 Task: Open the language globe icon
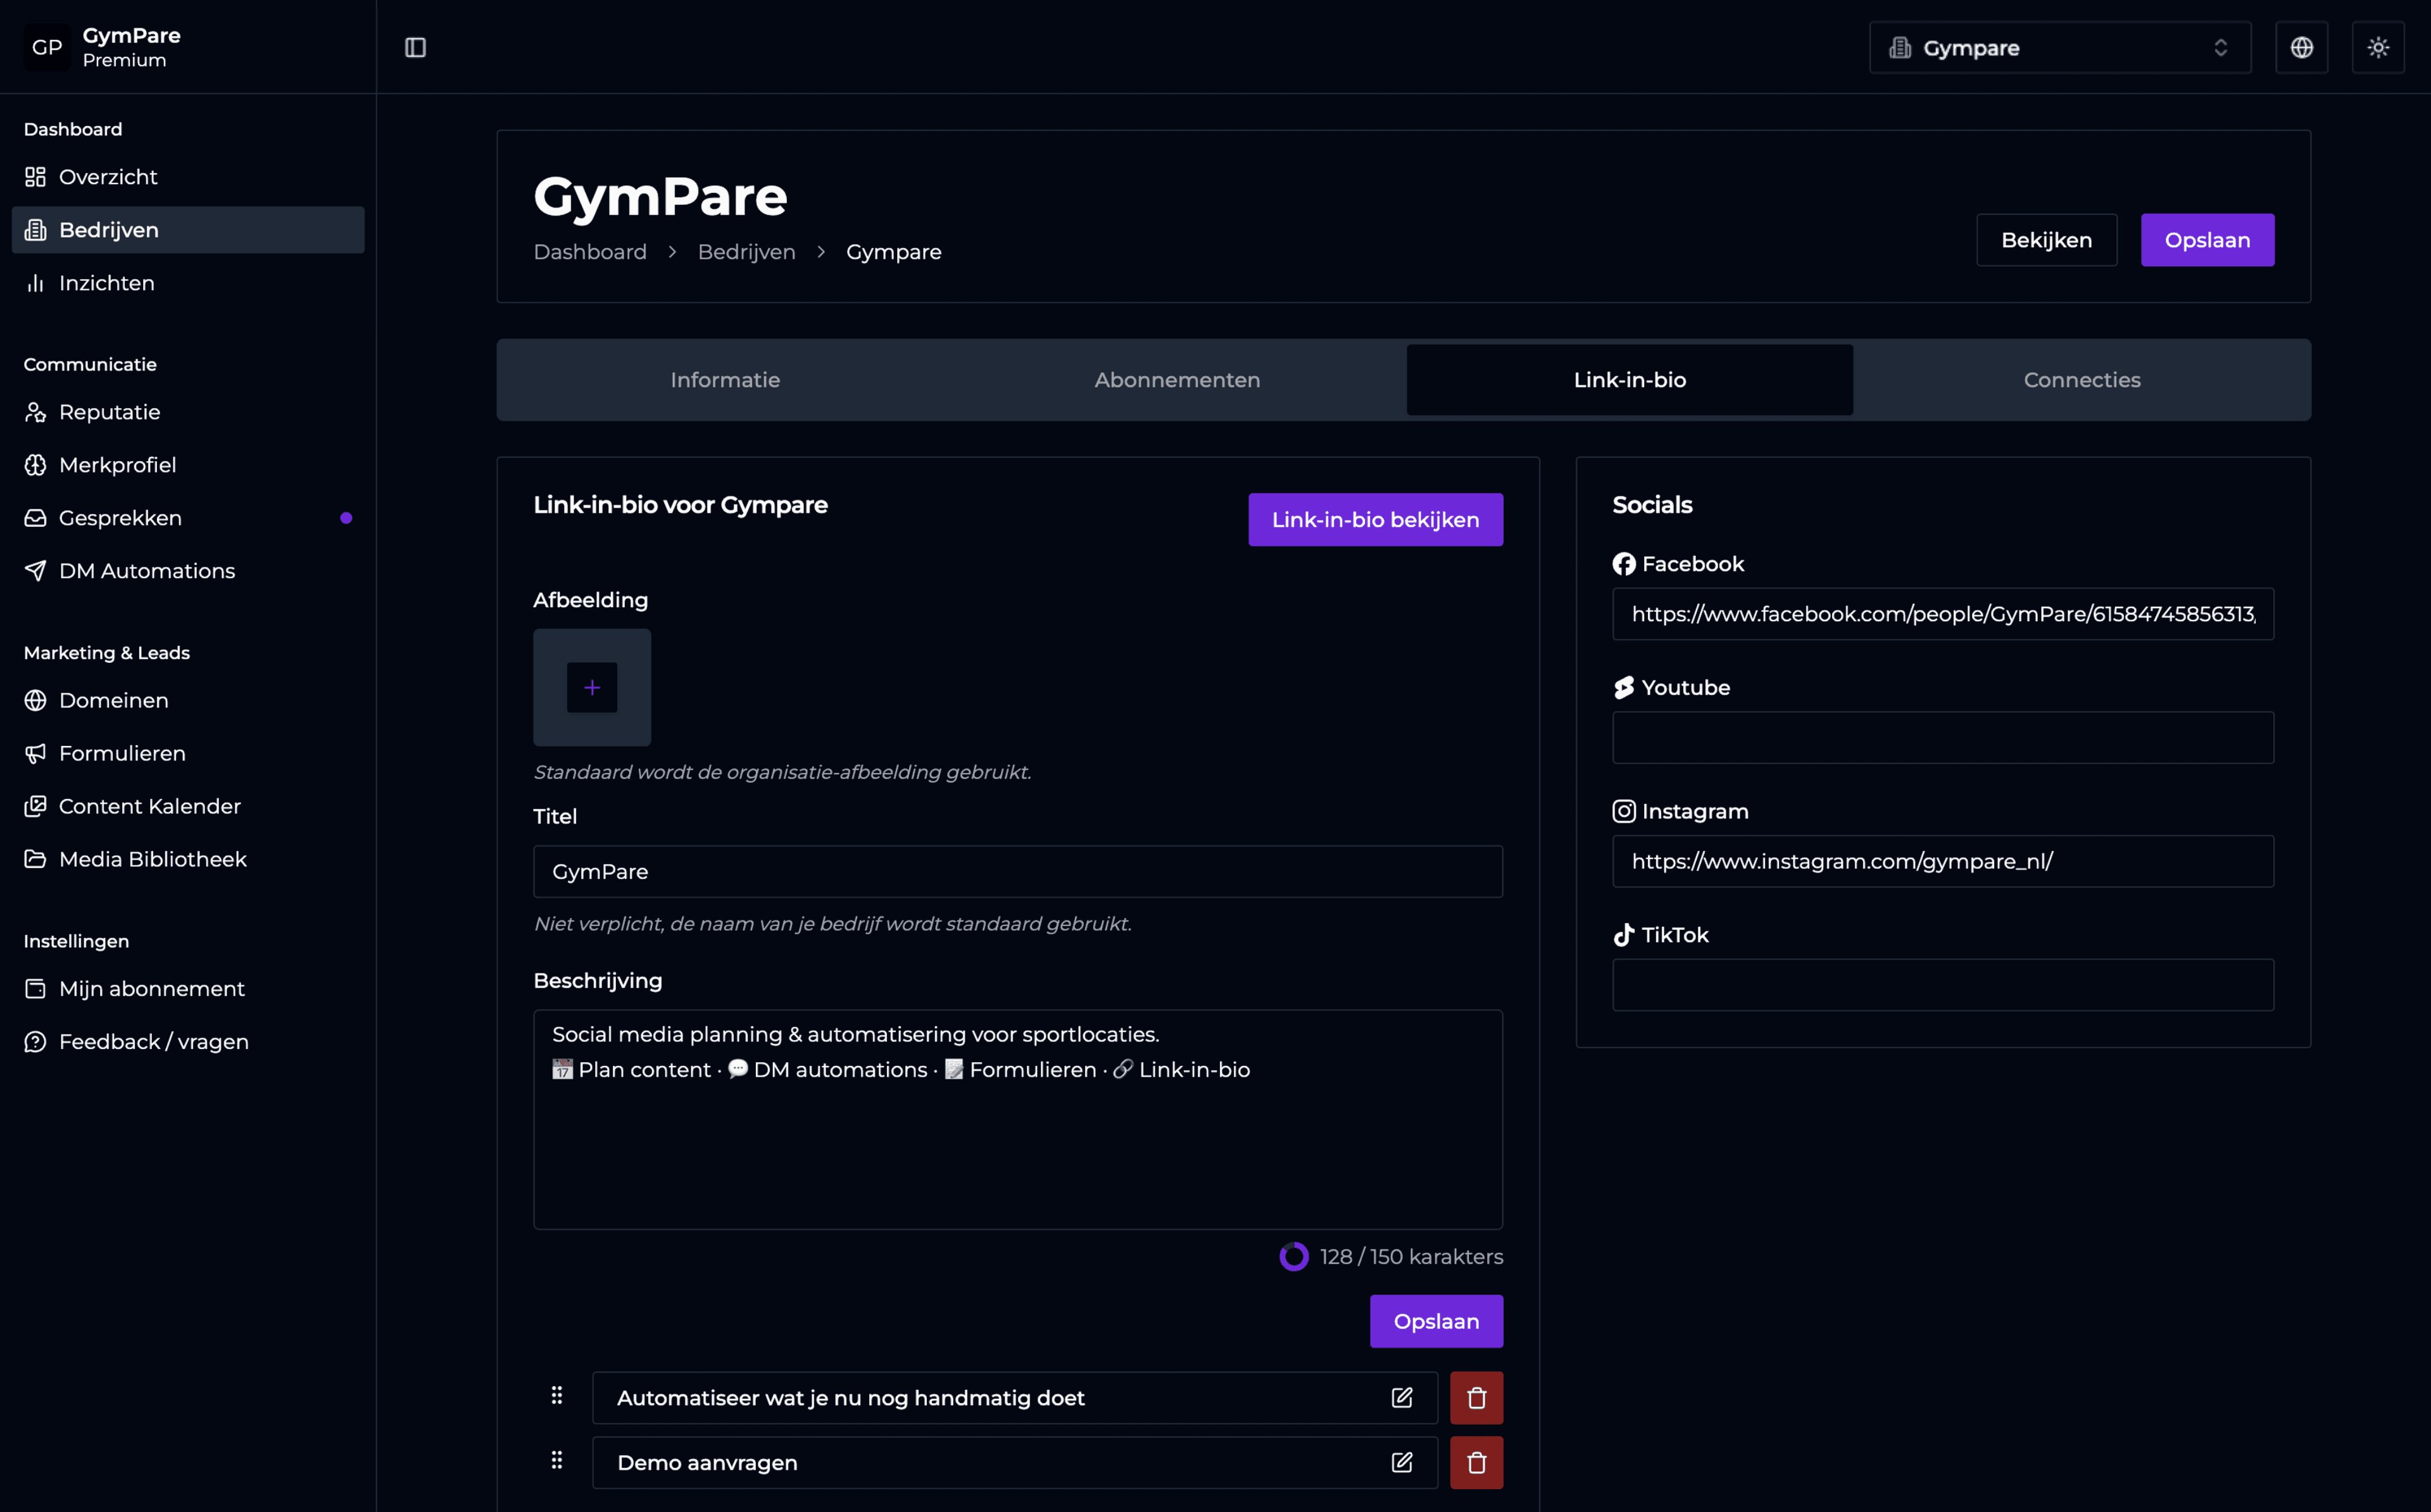(x=2301, y=47)
